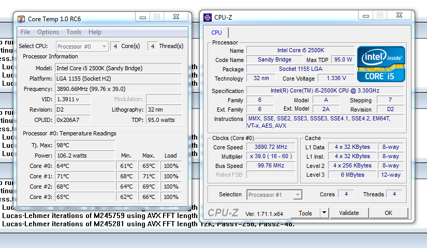
Task: Open the Tools button dropdown arrow in CPU-Z
Action: pos(324,213)
